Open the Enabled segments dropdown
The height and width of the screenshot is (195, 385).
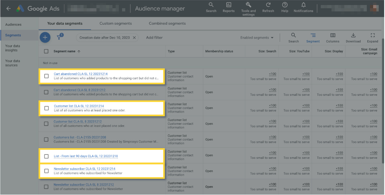(257, 37)
